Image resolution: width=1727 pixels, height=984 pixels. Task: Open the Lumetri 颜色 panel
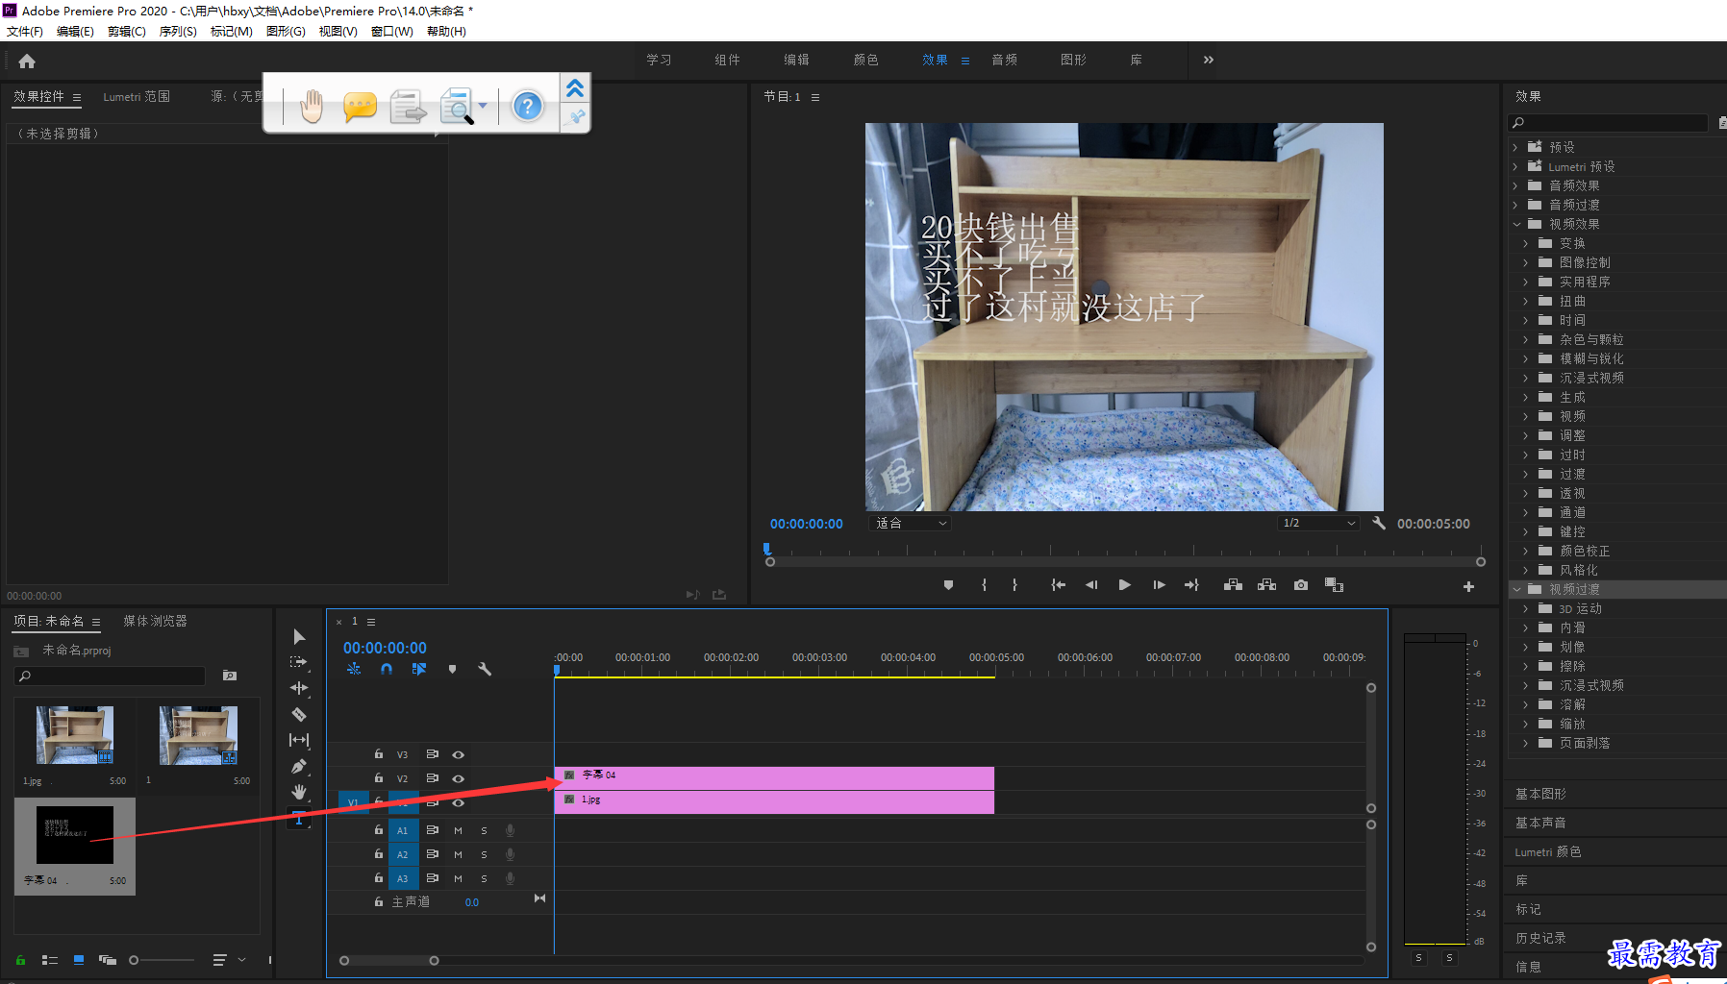pos(1548,851)
